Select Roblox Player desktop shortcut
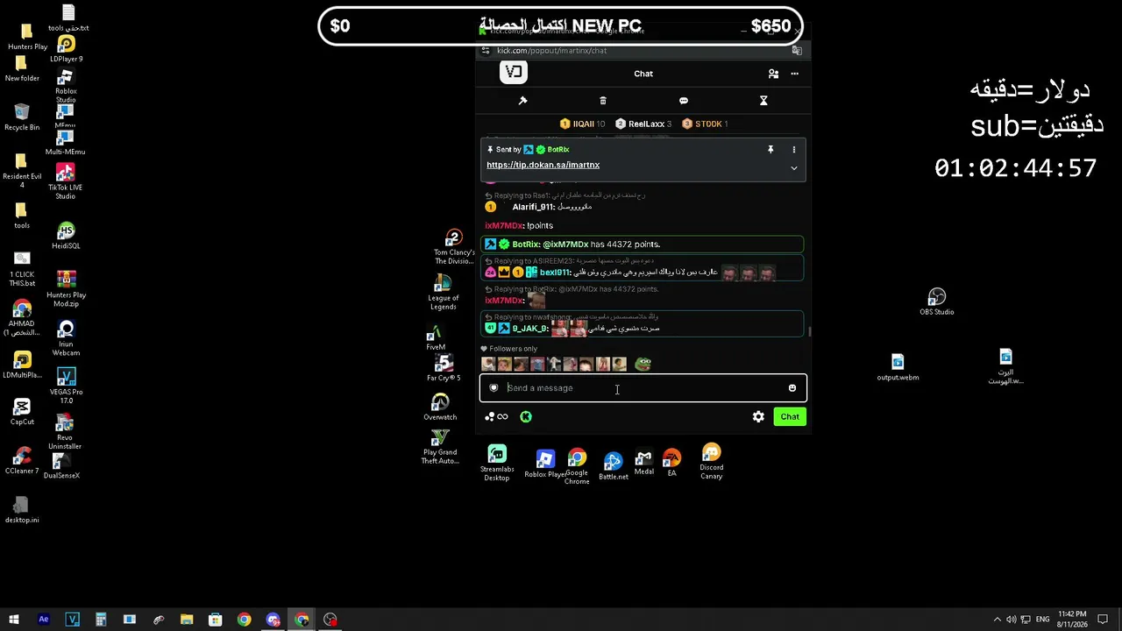 click(545, 464)
